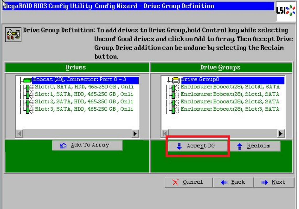Click the Drives list scroll right arrow

coord(135,133)
